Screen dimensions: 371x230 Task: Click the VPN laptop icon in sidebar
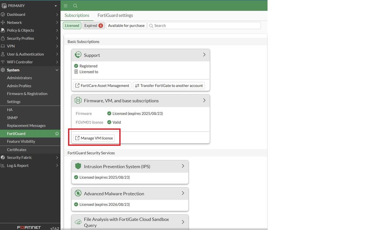pos(3,46)
